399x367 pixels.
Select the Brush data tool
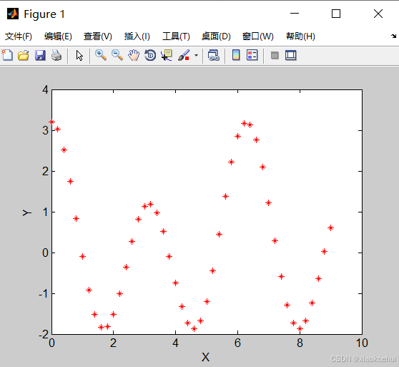click(184, 55)
